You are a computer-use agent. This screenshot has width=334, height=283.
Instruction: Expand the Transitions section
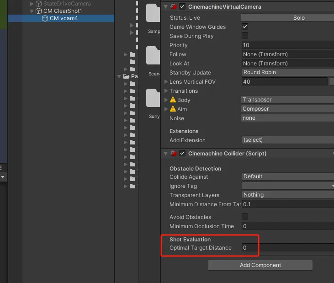point(166,91)
